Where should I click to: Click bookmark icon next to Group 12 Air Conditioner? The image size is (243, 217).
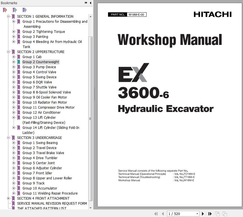tap(19, 113)
